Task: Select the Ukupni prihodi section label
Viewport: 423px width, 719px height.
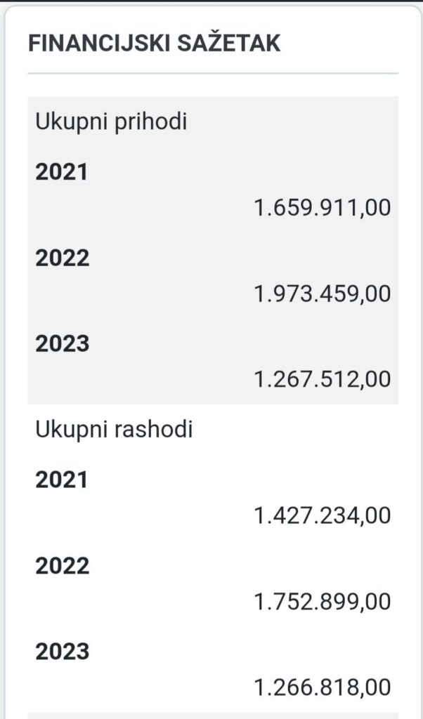Action: (111, 121)
